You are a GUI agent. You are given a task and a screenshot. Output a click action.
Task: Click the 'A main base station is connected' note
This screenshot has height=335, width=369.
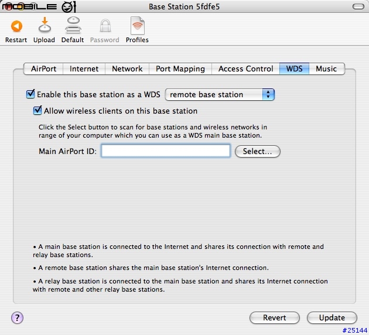[178, 251]
